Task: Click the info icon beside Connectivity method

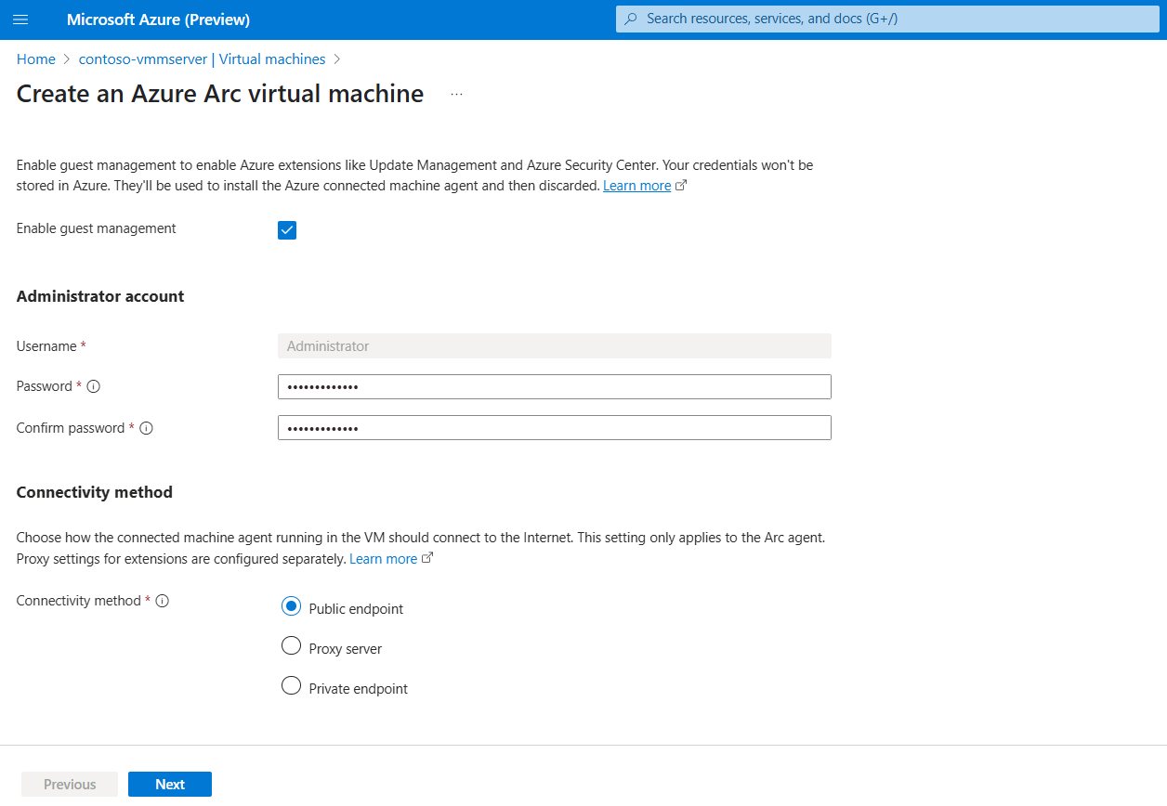Action: (163, 601)
